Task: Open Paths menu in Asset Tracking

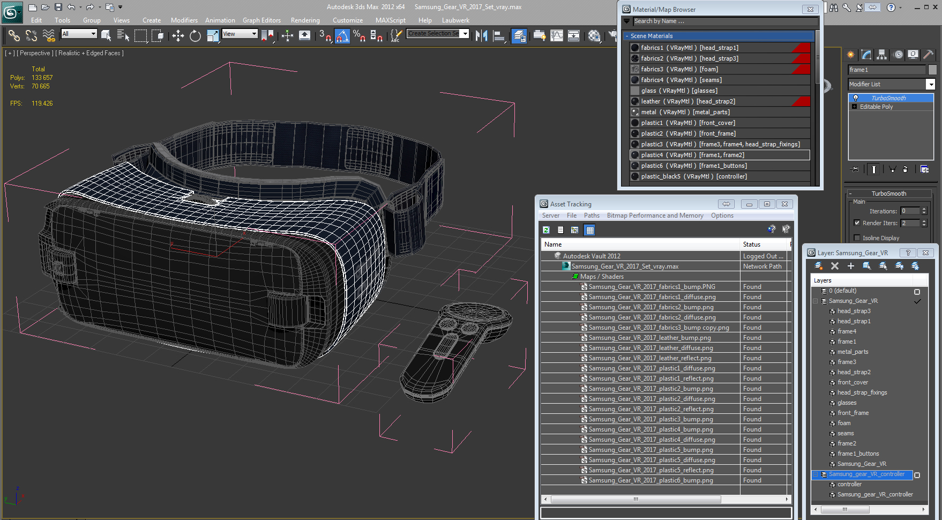Action: pos(592,216)
